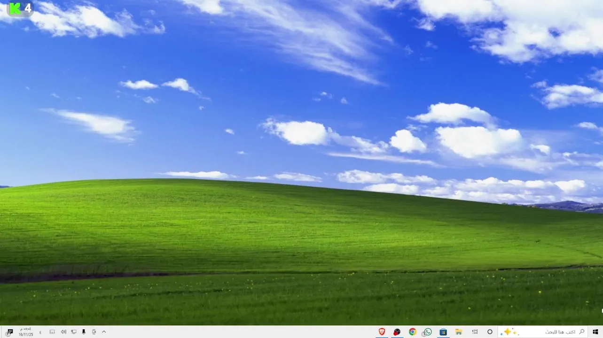Open Google Chrome from the taskbar

click(x=412, y=332)
